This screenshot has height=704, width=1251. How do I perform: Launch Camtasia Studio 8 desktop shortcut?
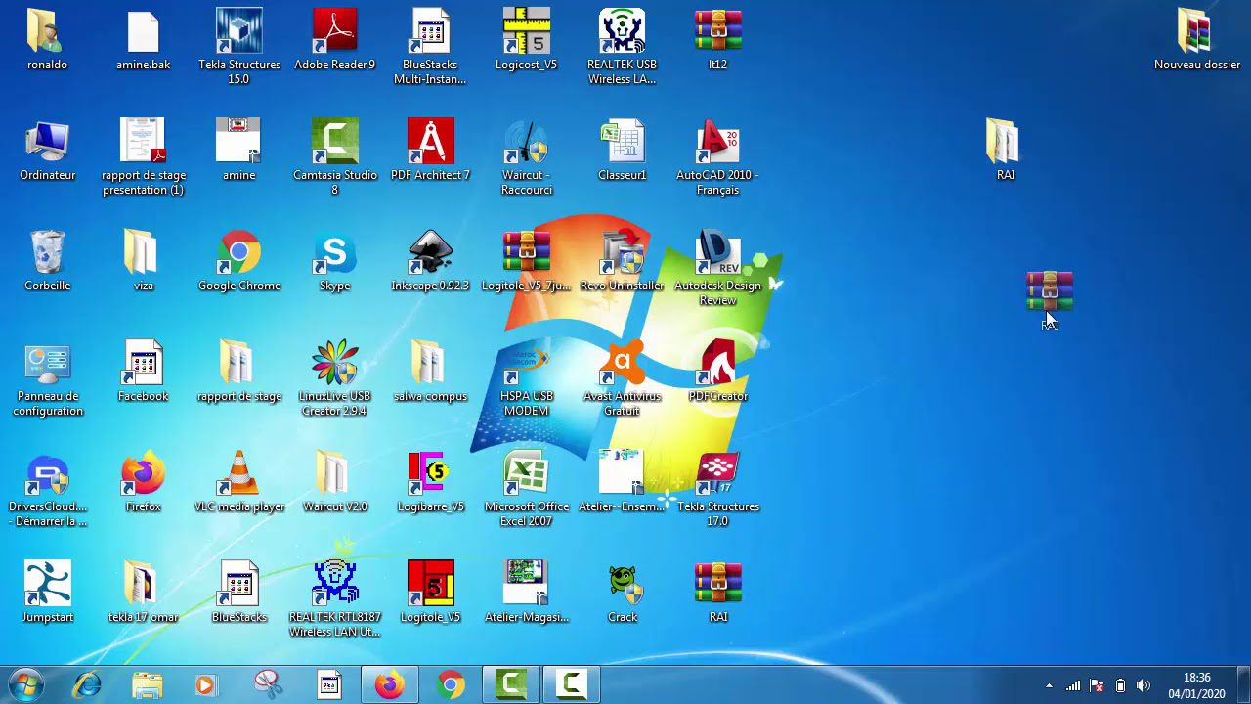tap(334, 143)
